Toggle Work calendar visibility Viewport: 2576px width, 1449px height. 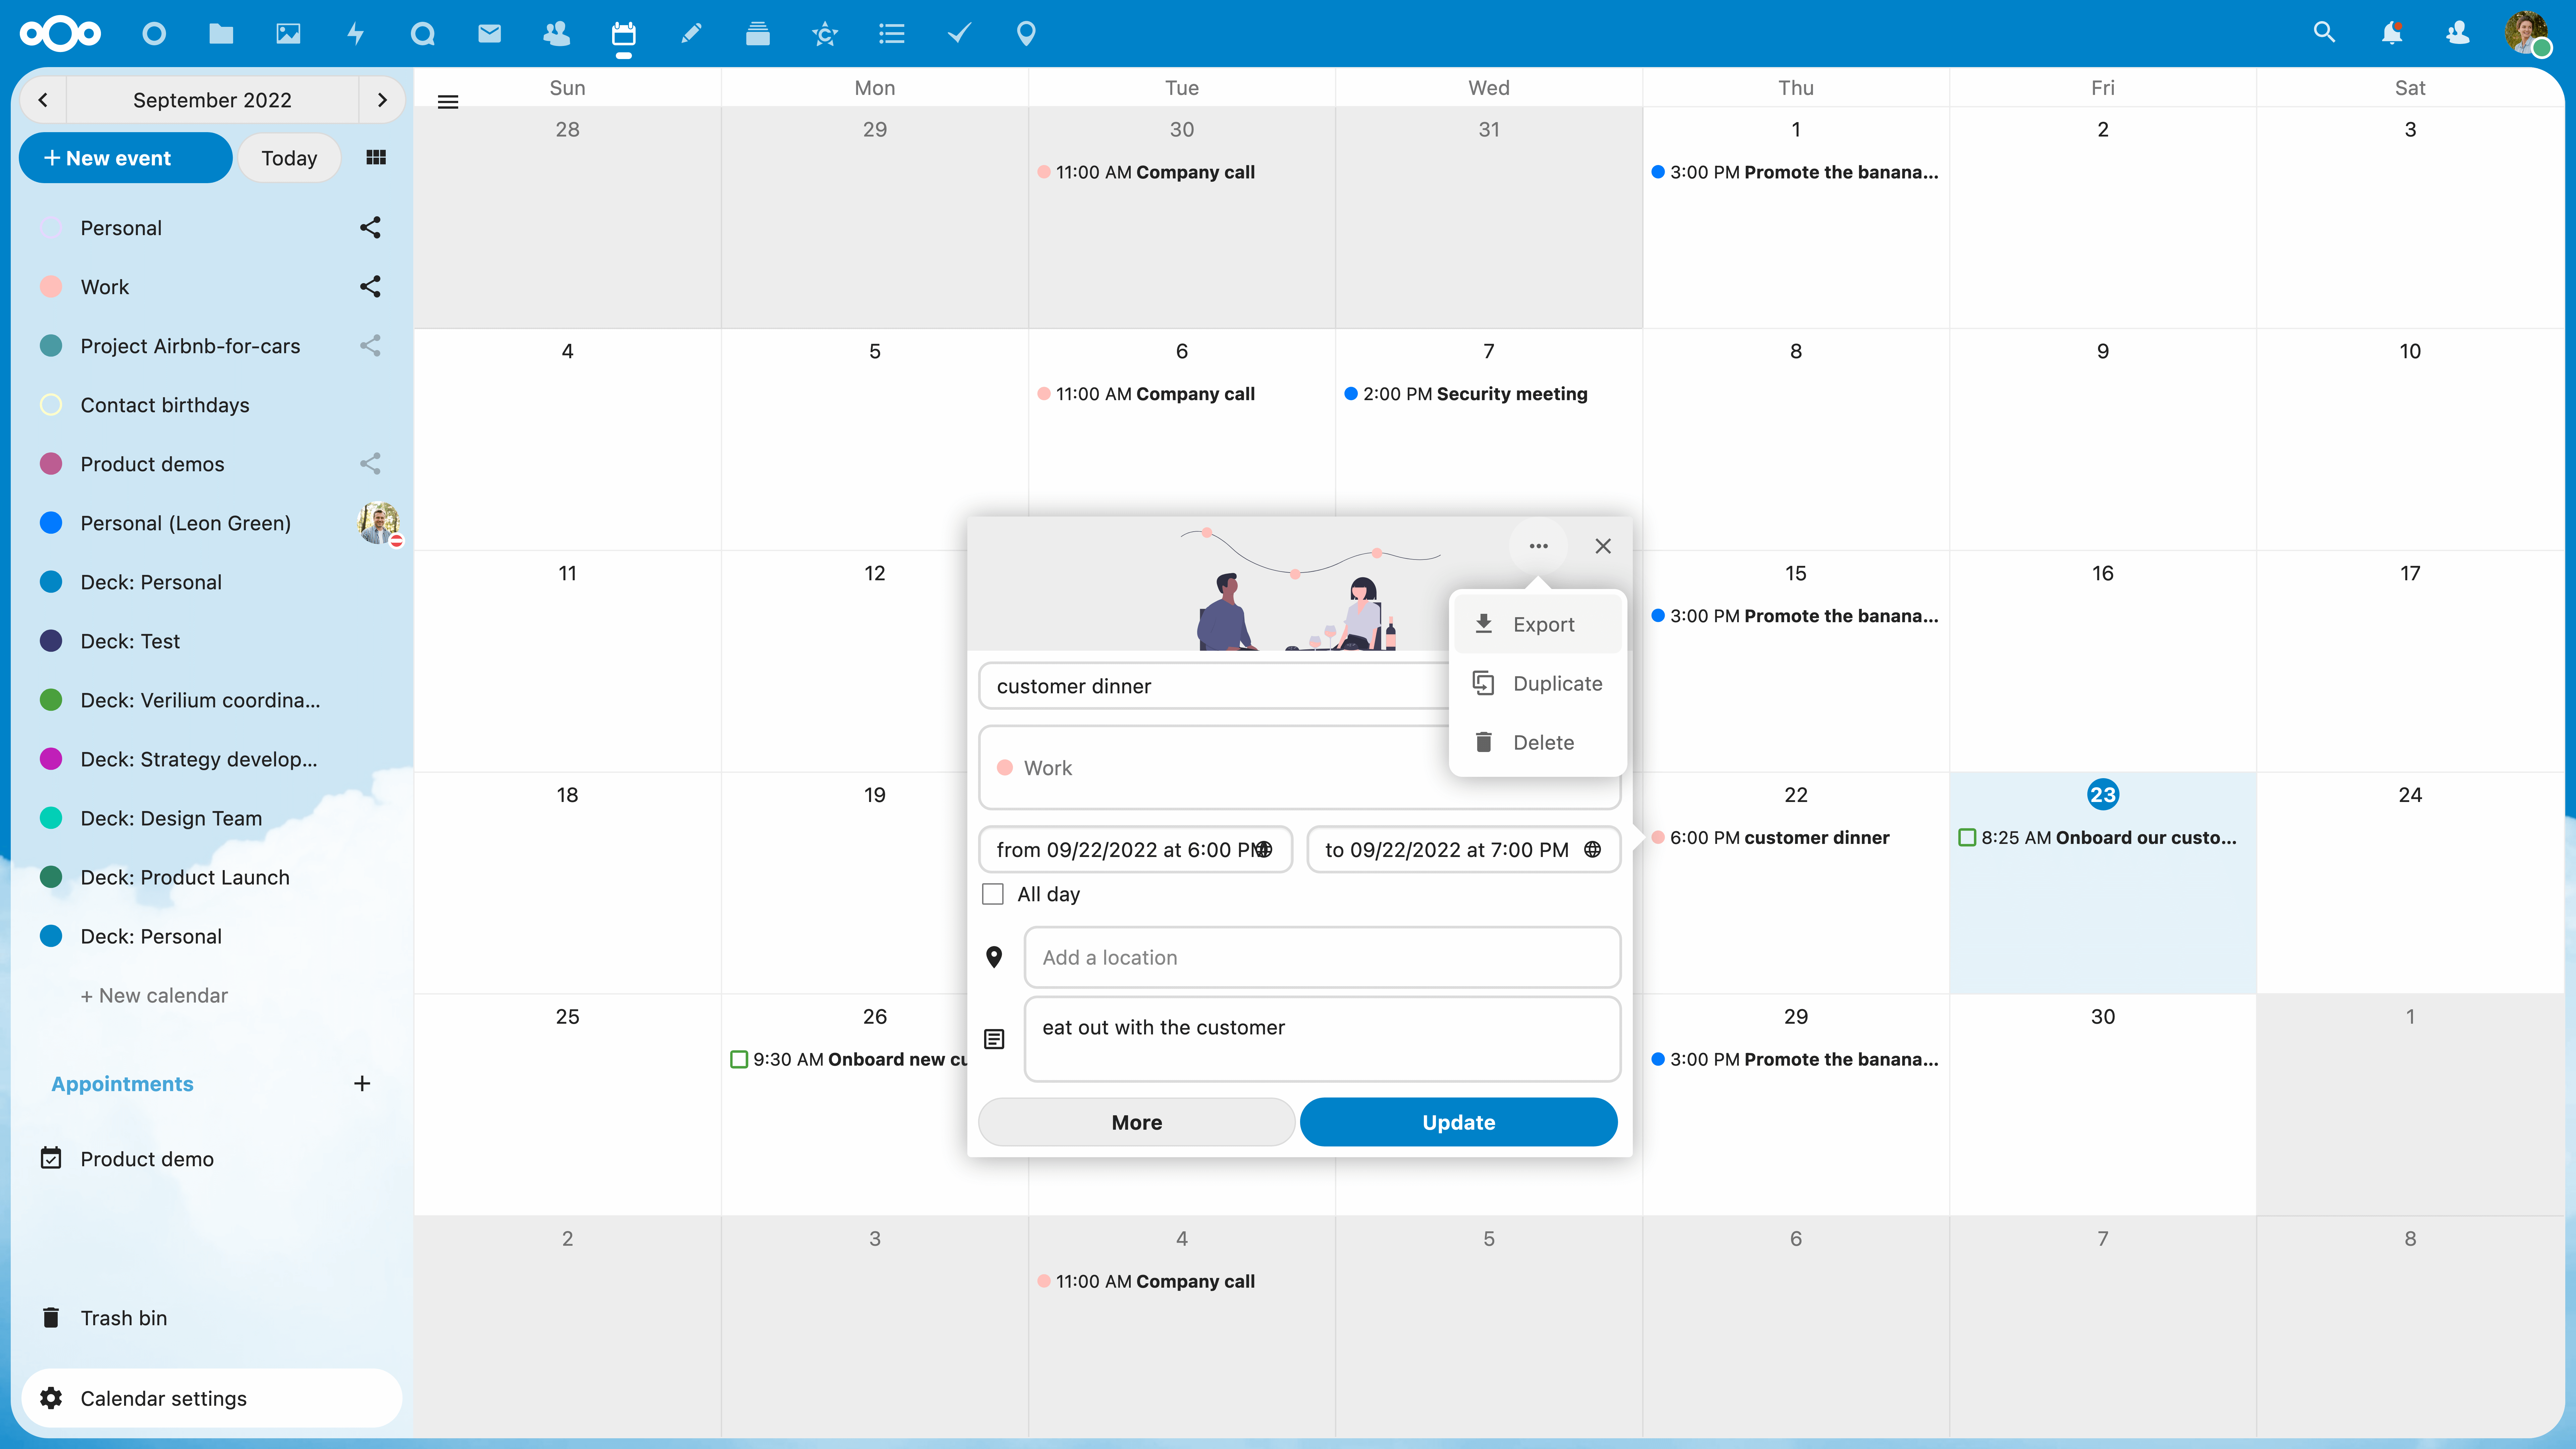(x=51, y=287)
